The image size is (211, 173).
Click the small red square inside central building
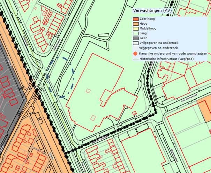pyautogui.click(x=88, y=91)
